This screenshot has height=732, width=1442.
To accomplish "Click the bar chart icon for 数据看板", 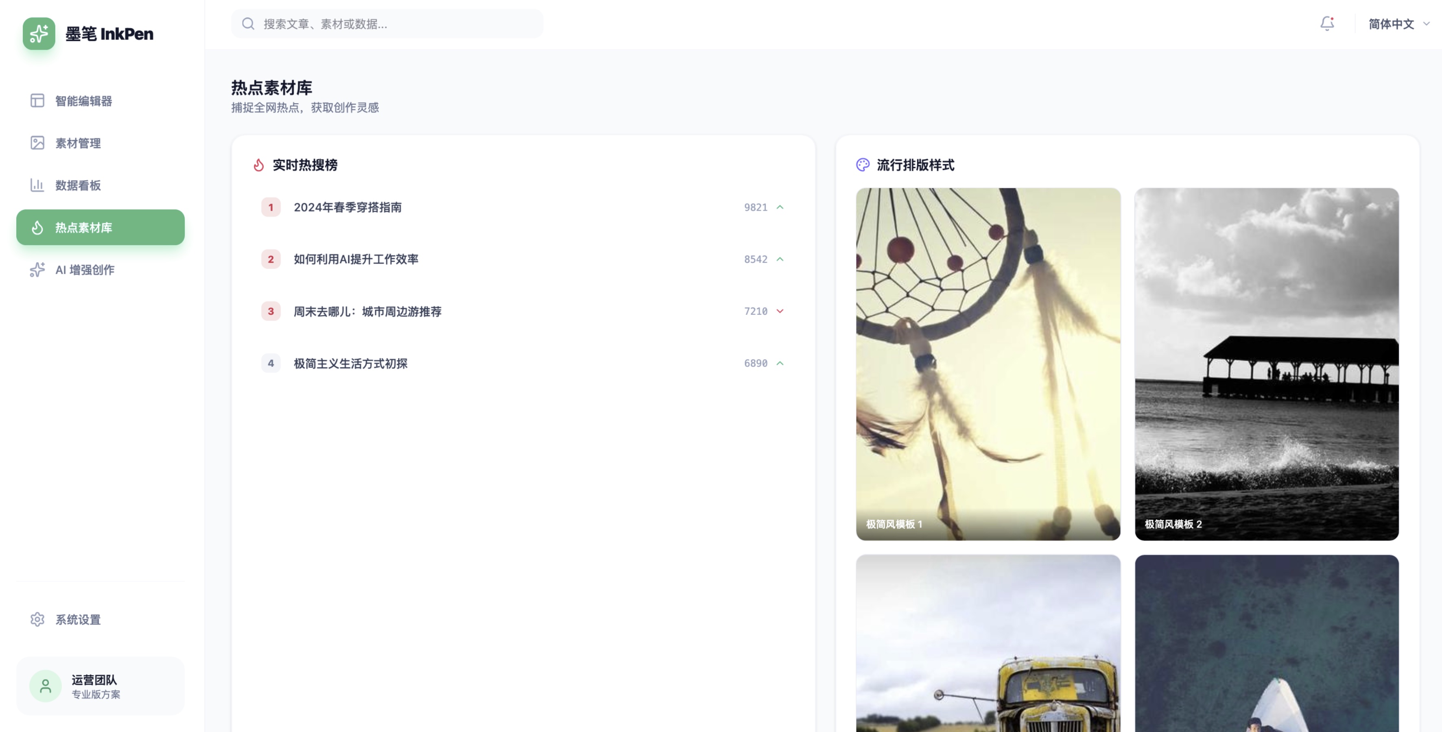I will [x=37, y=185].
